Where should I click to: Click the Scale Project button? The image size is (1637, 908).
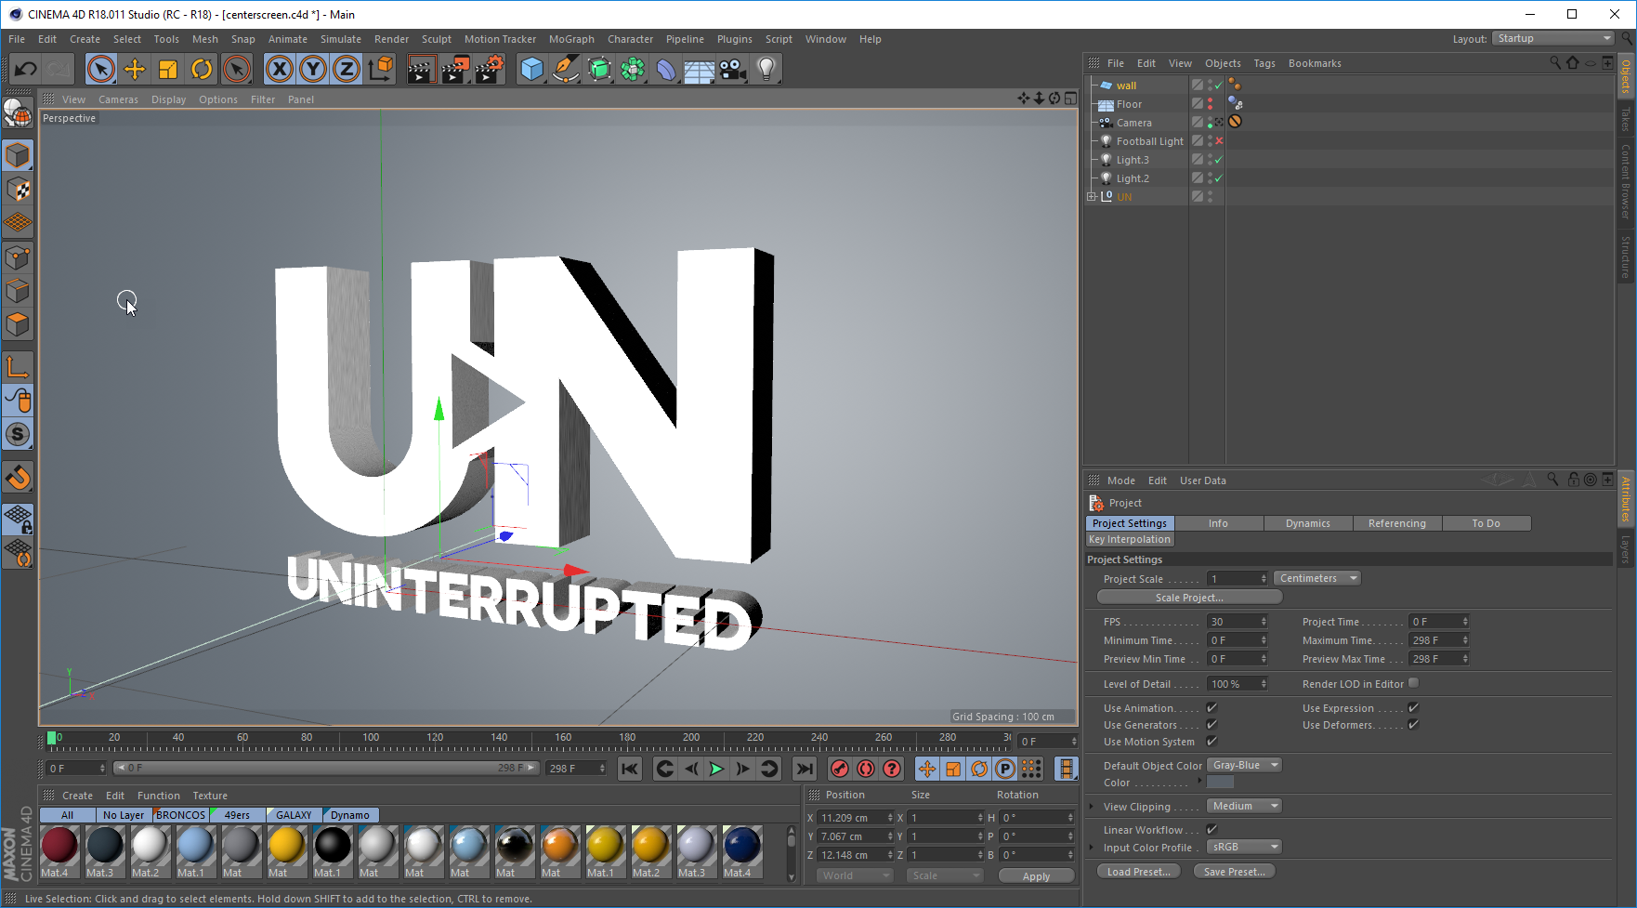click(x=1189, y=597)
